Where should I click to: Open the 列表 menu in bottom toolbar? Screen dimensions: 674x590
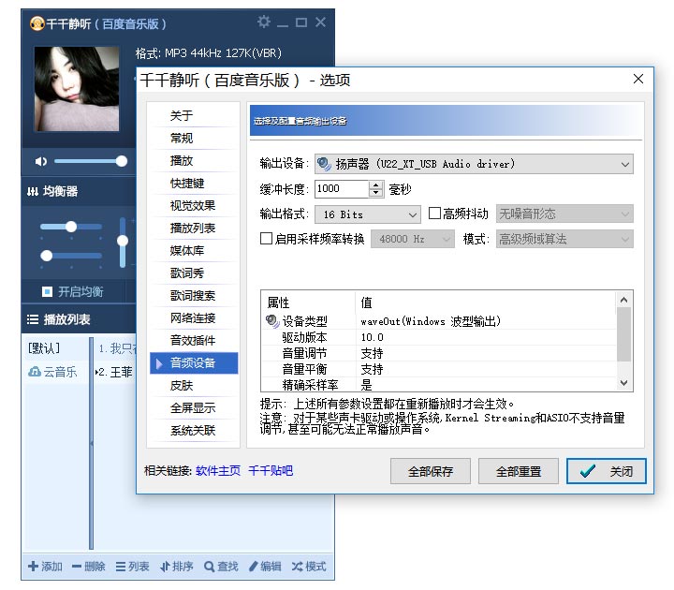[132, 567]
